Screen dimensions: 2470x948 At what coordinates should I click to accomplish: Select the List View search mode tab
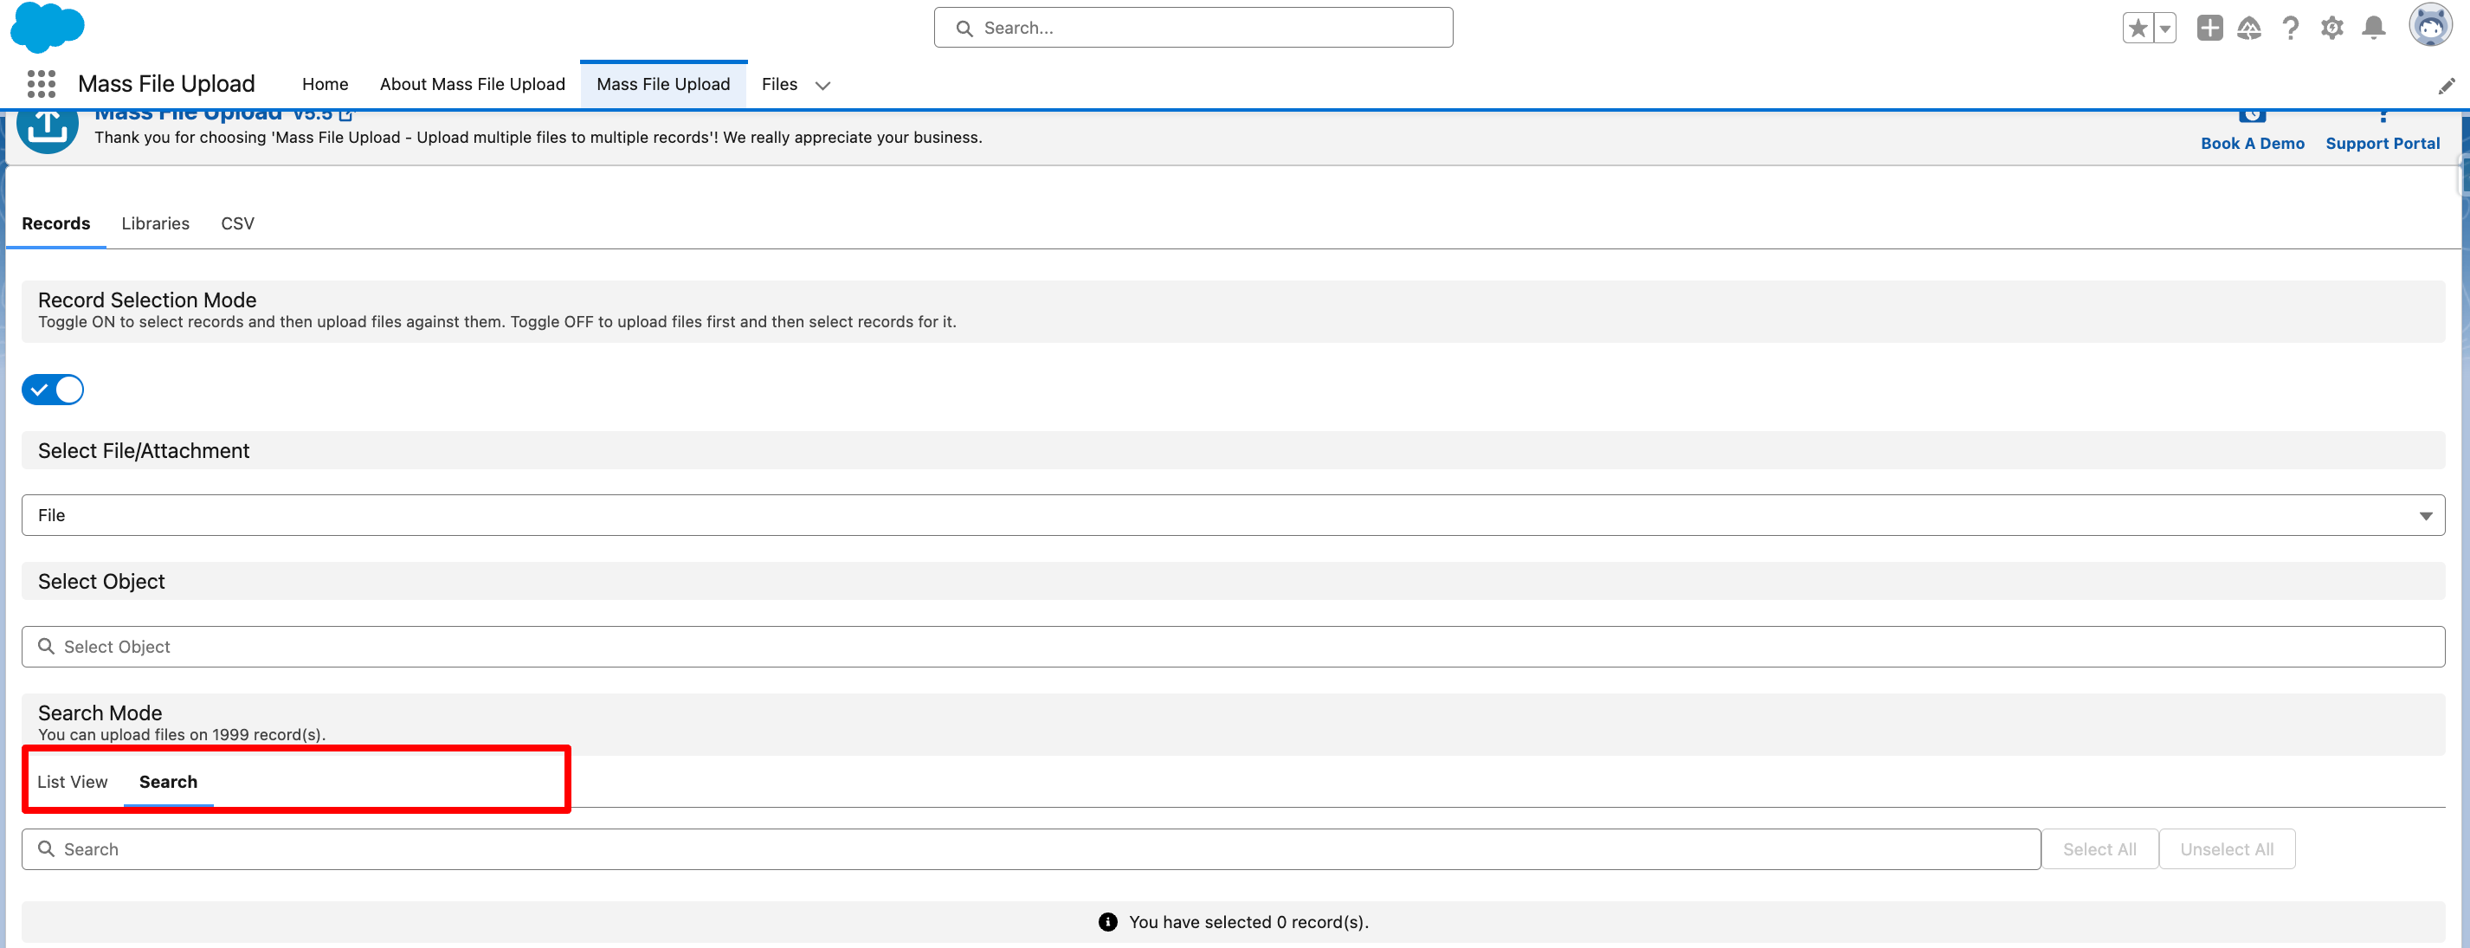73,781
